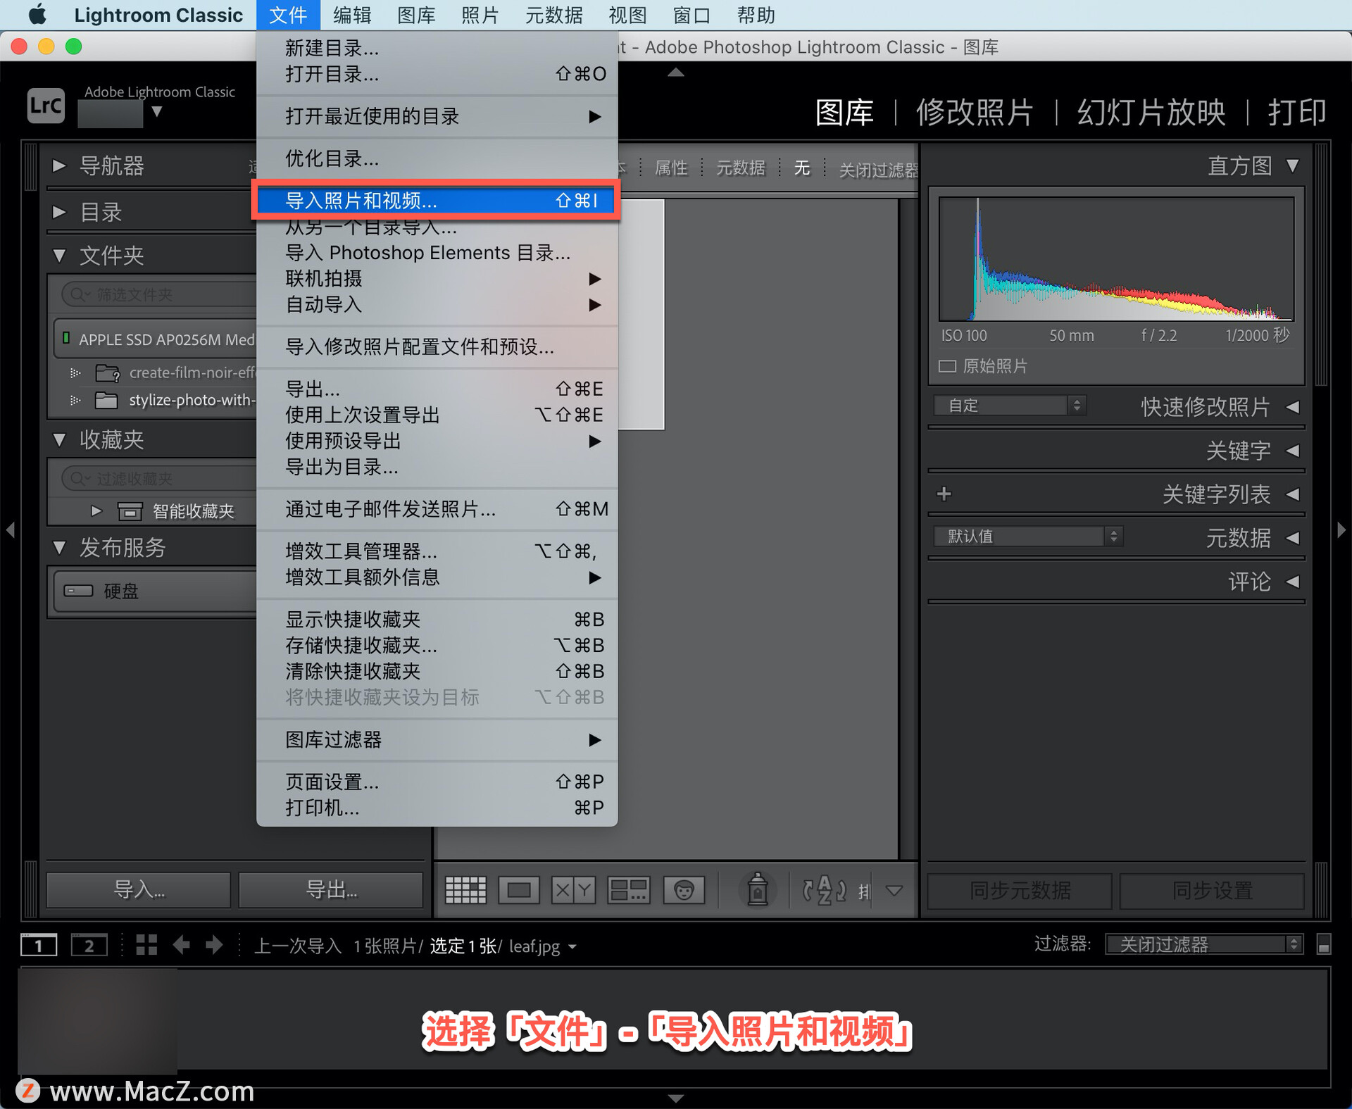
Task: Collapse the 文件夹 panel
Action: (59, 256)
